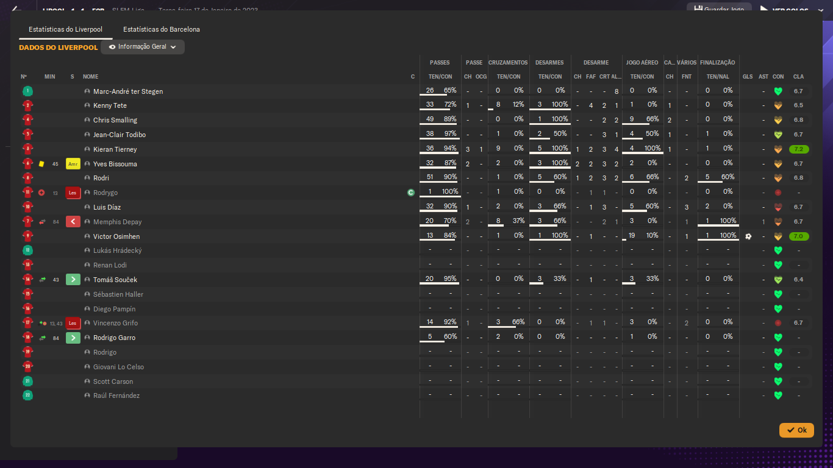
Task: Click Memphis Depay's assist count
Action: pyautogui.click(x=763, y=222)
